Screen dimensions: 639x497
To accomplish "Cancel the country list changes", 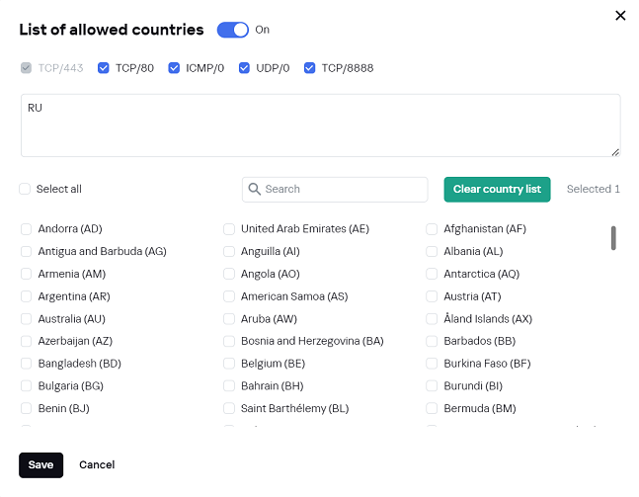I will pos(97,464).
